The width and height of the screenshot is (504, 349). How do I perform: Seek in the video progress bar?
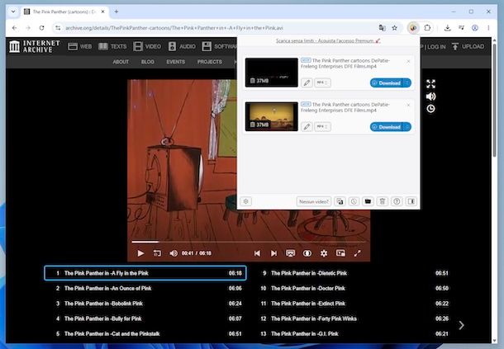coord(249,242)
